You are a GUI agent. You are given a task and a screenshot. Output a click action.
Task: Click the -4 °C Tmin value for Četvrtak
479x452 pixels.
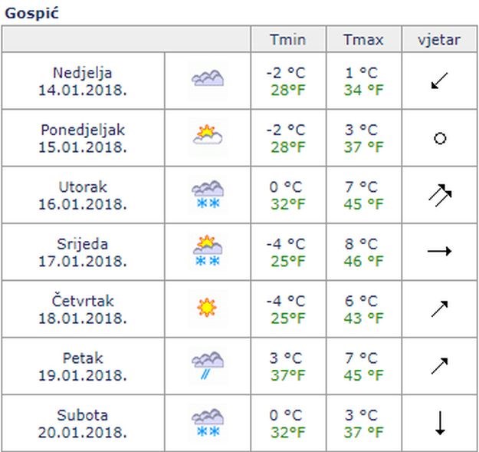pyautogui.click(x=286, y=302)
